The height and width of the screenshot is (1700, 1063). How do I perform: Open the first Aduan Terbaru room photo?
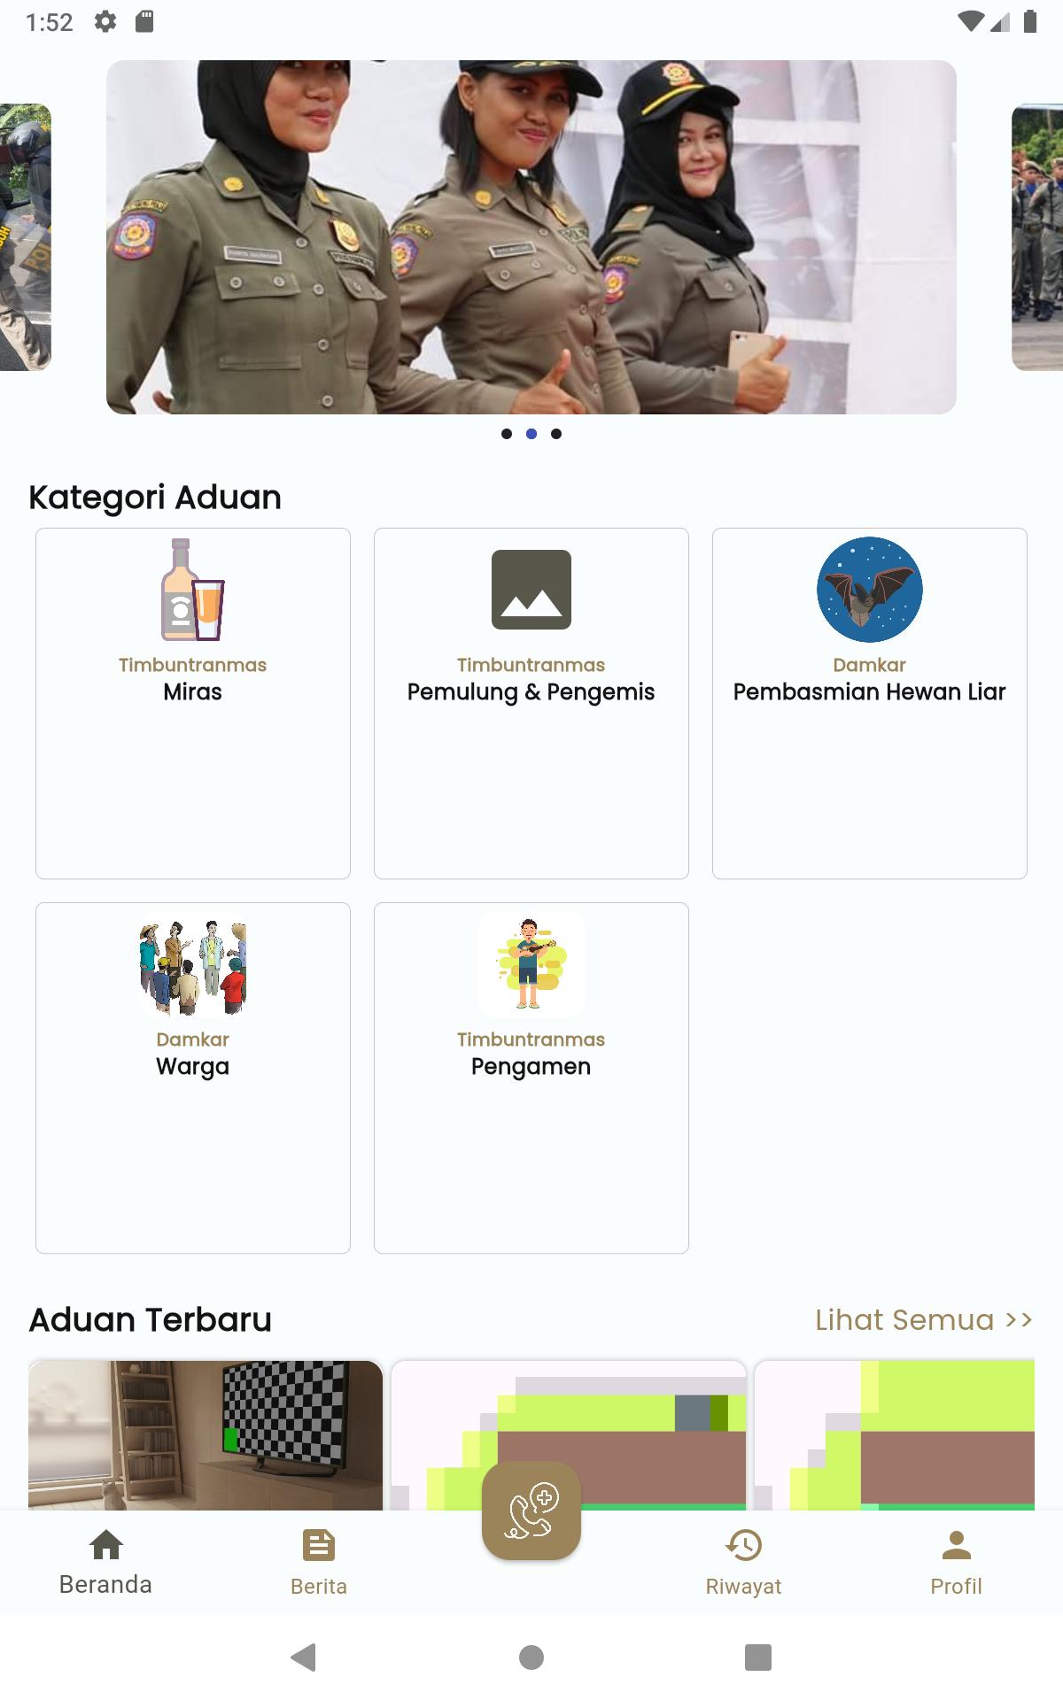[206, 1435]
